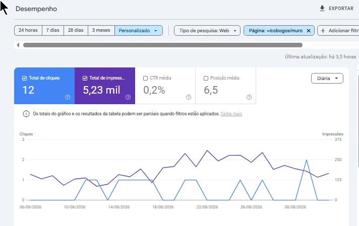Click the 22/08/2026 axis date label
Screen dimensions: 359x226
click(x=207, y=207)
